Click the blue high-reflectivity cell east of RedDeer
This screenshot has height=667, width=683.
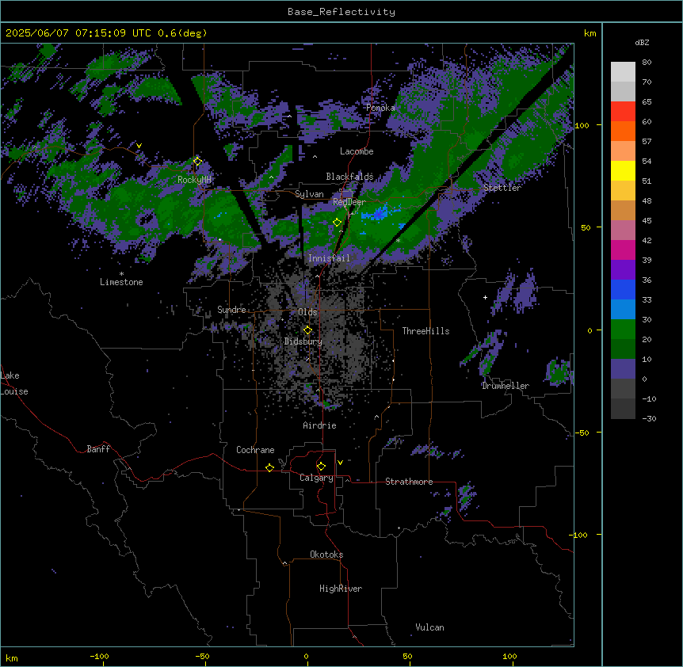click(379, 214)
